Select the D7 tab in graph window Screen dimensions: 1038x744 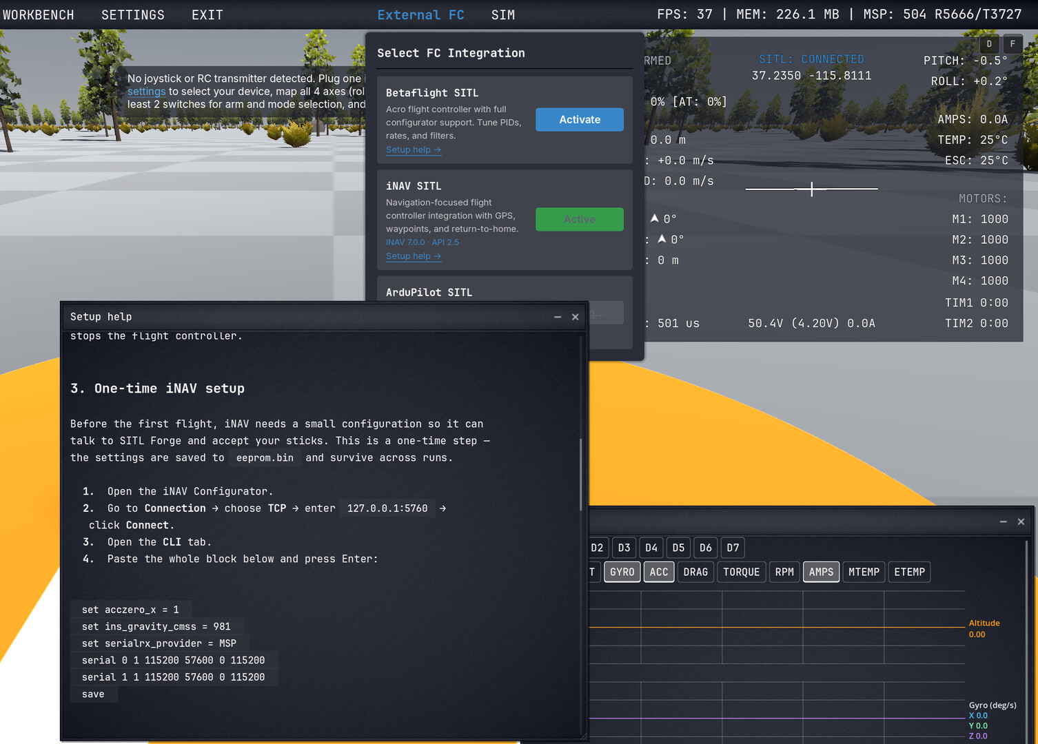(733, 548)
